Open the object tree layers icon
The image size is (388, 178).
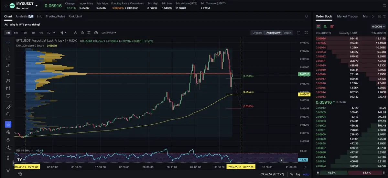pyautogui.click(x=8, y=170)
